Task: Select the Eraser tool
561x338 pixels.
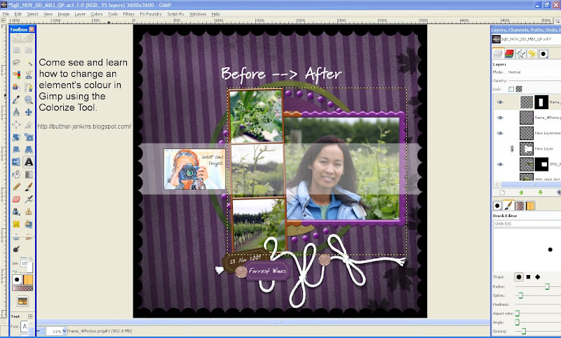Action: [x=16, y=199]
